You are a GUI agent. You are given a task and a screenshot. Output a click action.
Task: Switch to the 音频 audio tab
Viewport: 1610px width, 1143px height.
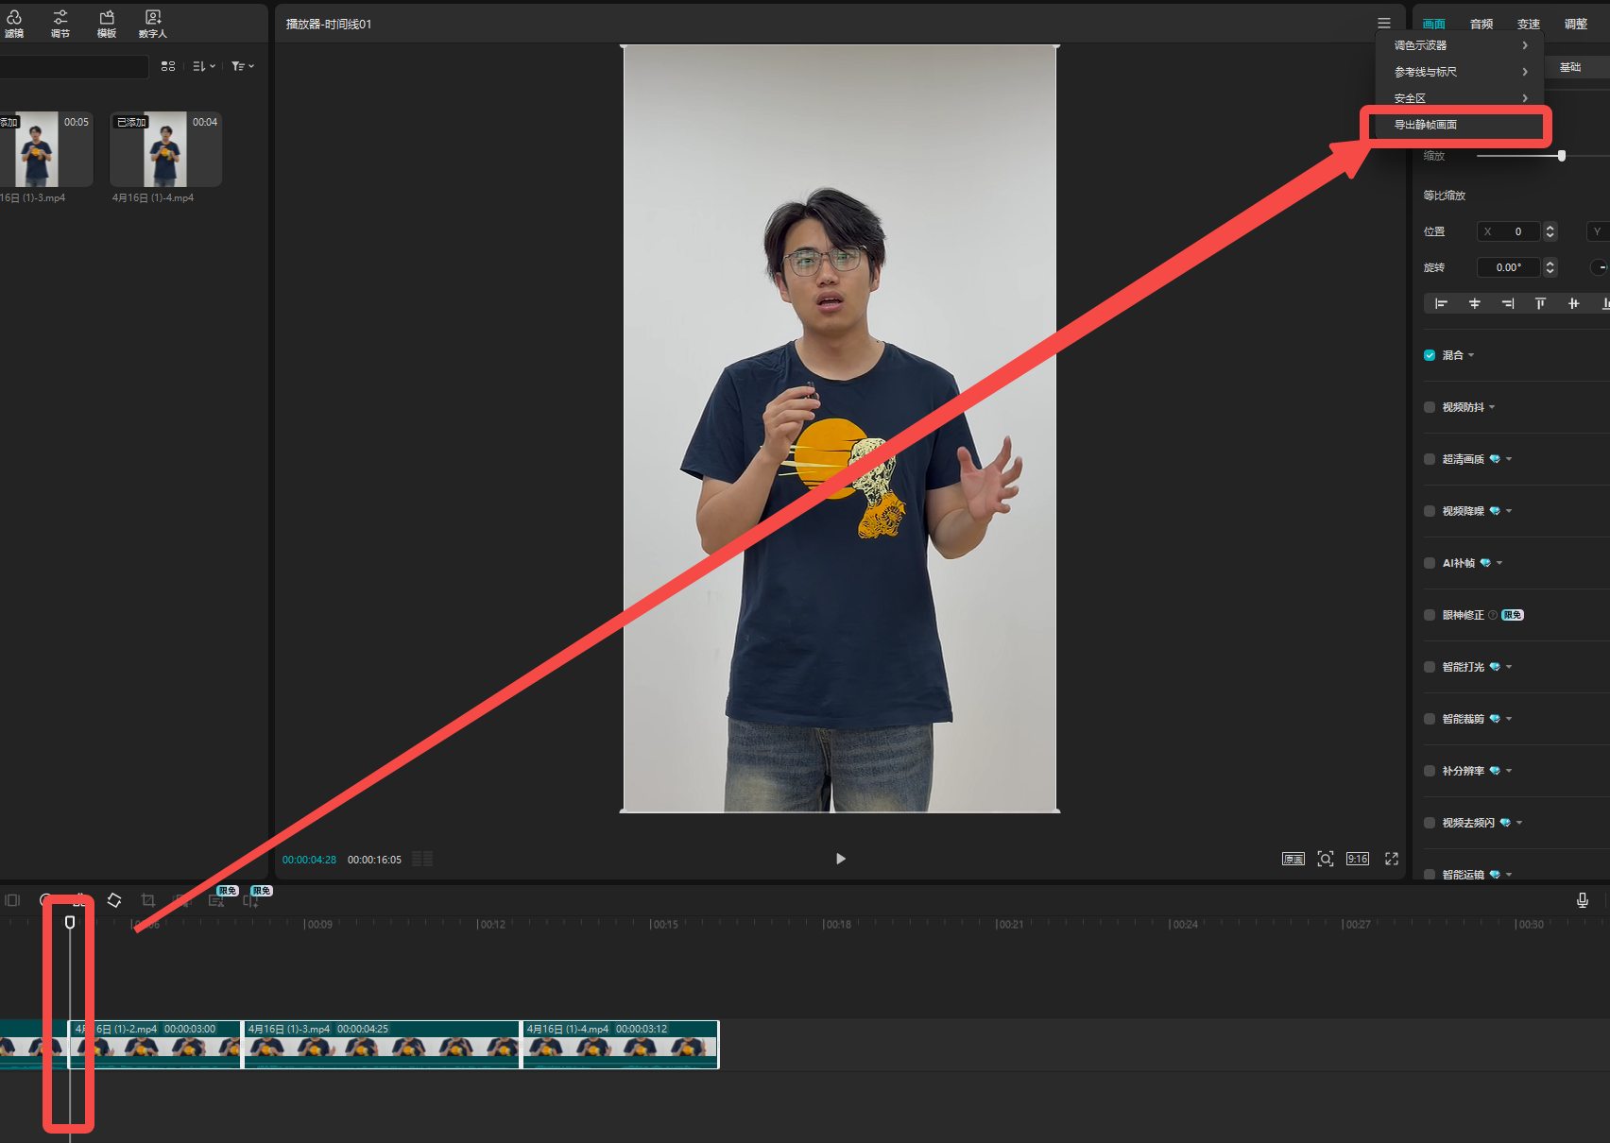point(1481,24)
